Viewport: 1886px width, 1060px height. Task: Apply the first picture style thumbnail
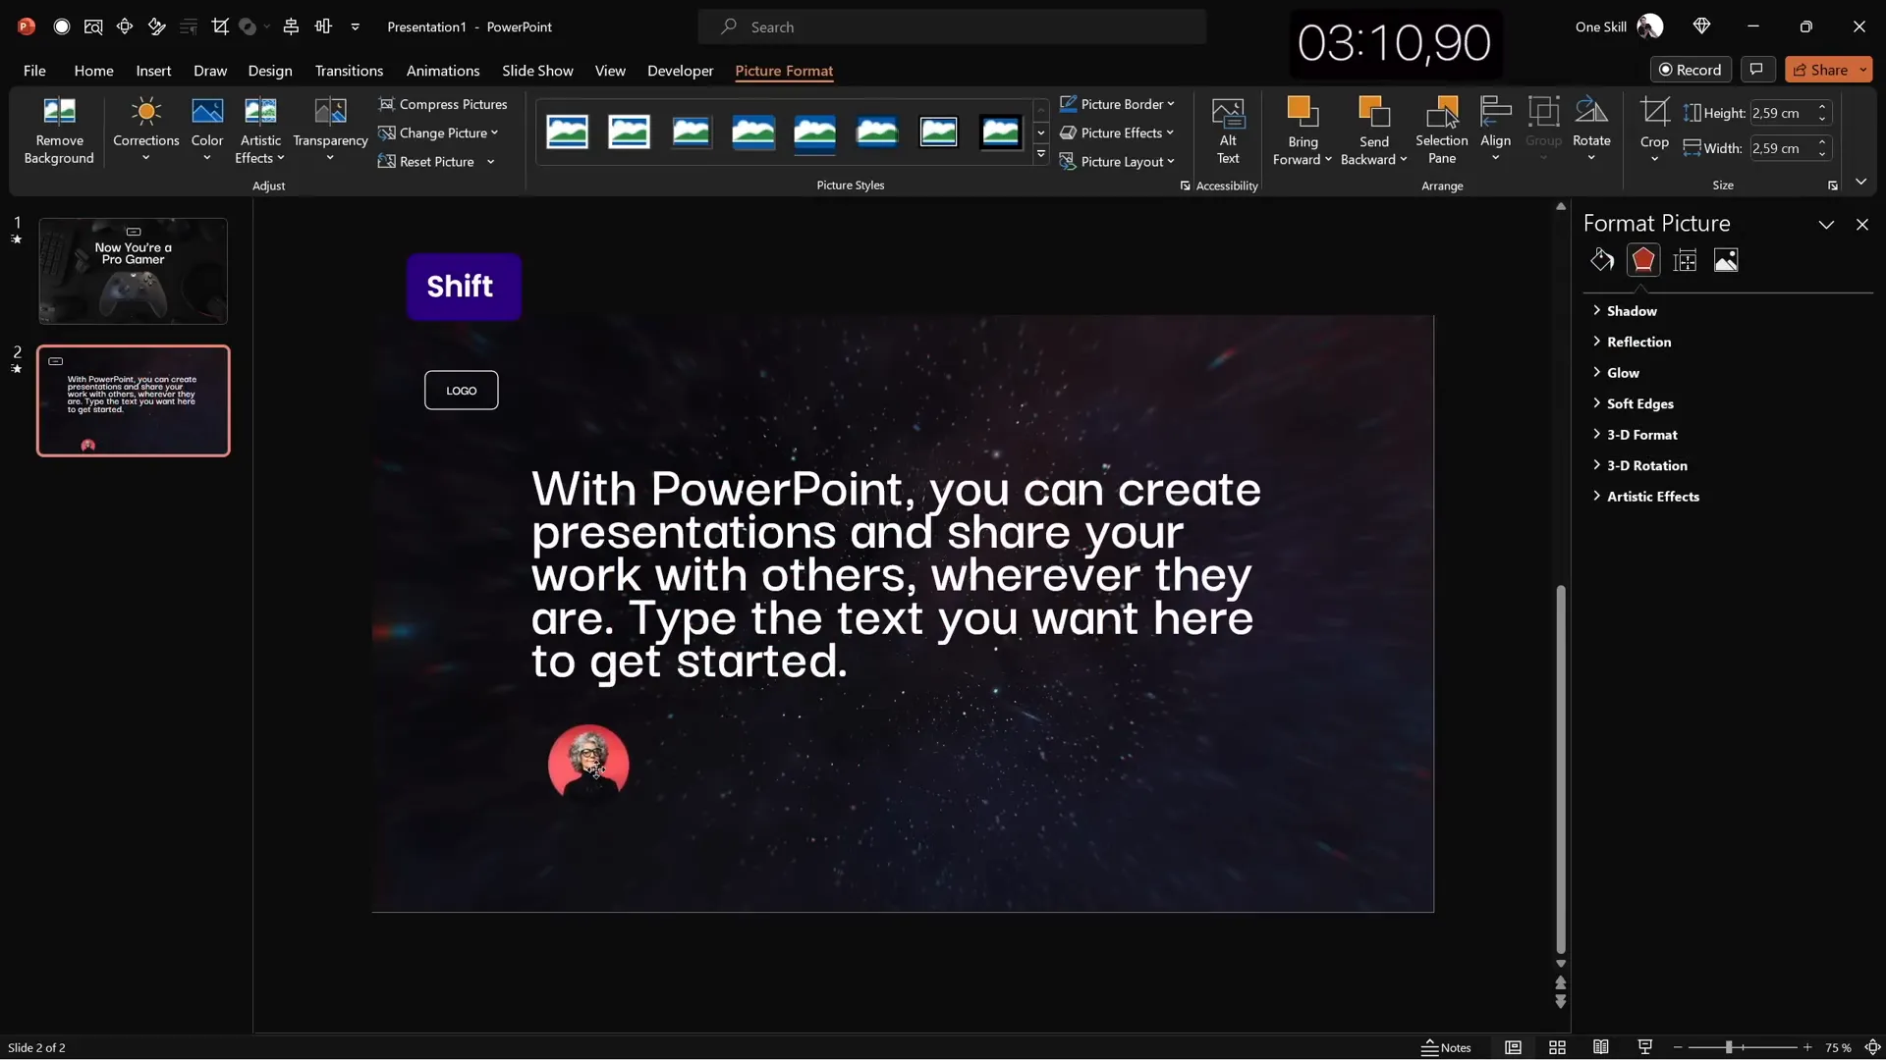(x=568, y=132)
